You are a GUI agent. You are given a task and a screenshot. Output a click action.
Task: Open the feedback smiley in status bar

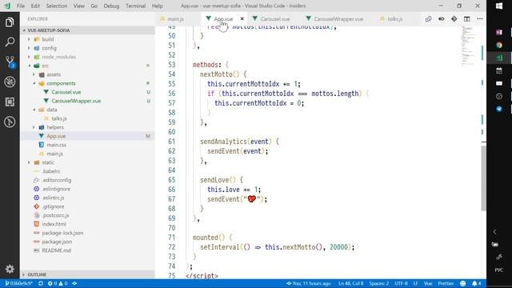point(462,283)
